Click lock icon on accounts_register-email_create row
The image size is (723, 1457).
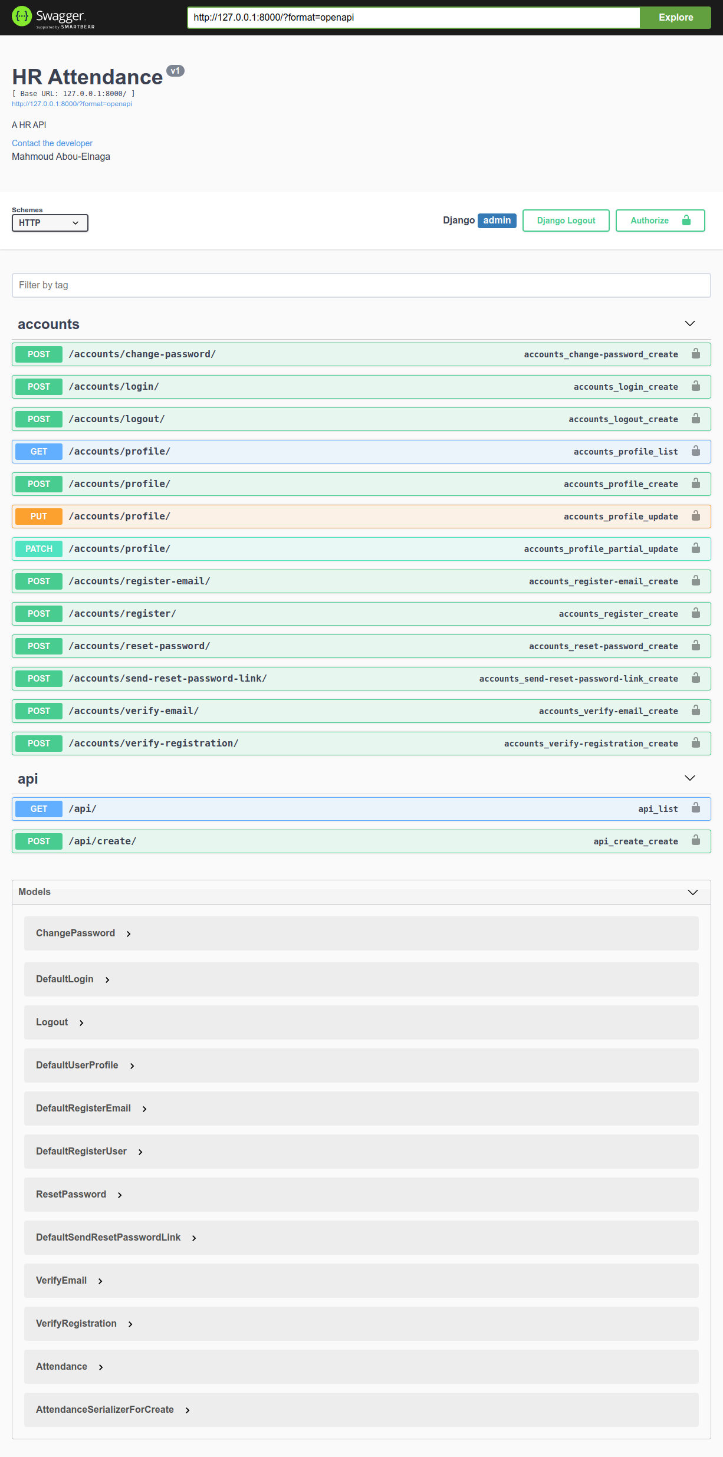click(x=696, y=581)
